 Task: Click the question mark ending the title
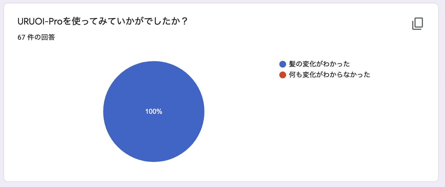click(x=185, y=21)
